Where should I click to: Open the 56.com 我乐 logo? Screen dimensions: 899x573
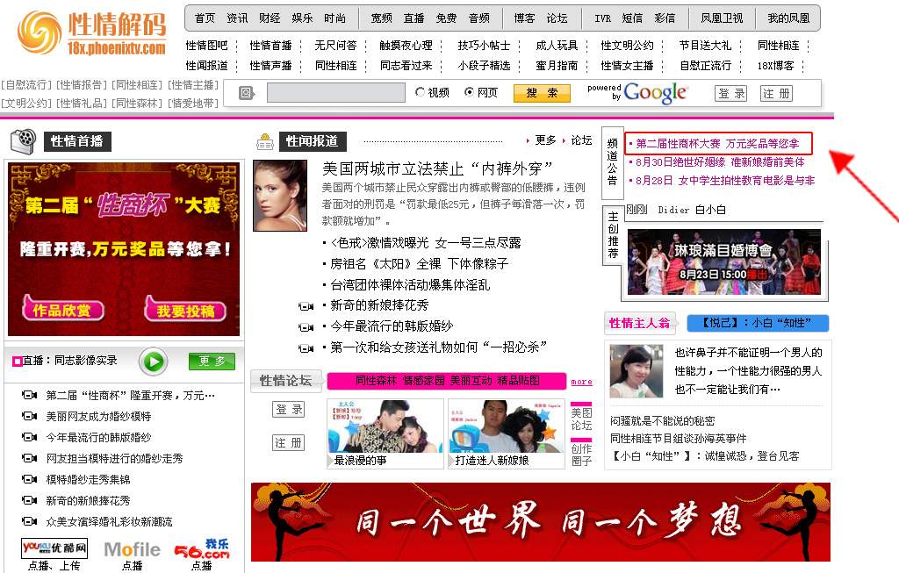point(202,549)
